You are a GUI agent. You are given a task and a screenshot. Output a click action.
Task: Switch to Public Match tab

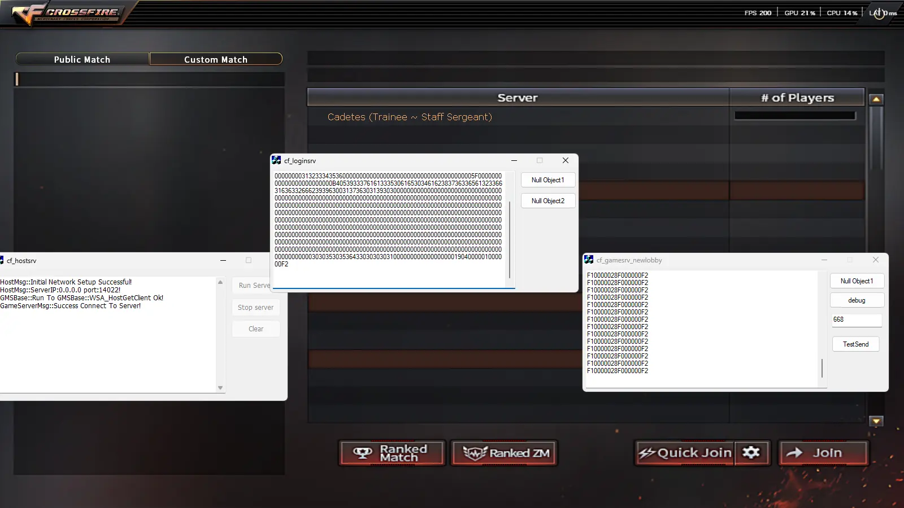82,59
